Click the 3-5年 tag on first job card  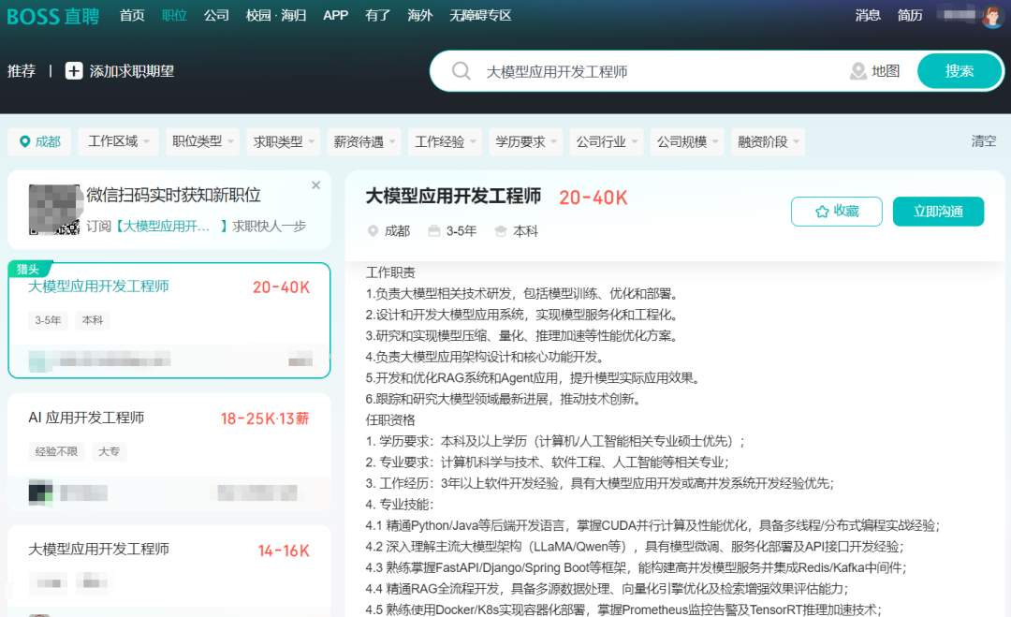coord(48,320)
